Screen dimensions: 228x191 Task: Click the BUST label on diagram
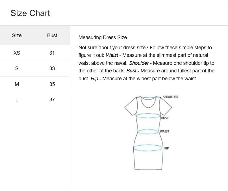point(165,118)
